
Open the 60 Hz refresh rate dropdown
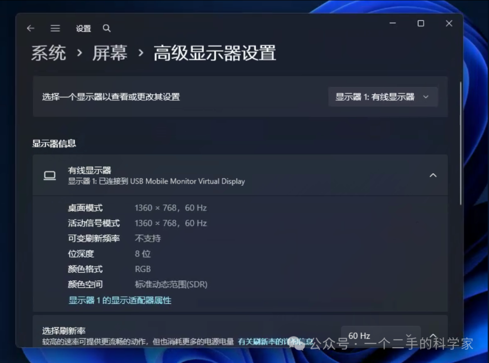[x=381, y=336]
